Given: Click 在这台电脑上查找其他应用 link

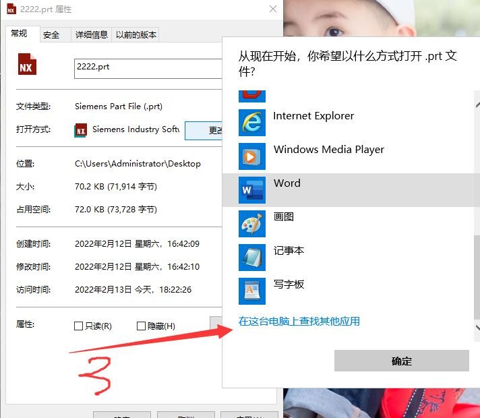Looking at the screenshot, I should point(299,322).
